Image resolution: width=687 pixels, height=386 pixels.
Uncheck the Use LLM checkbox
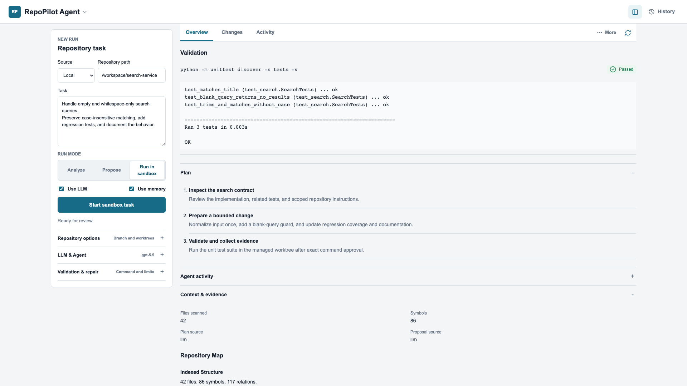pyautogui.click(x=62, y=189)
